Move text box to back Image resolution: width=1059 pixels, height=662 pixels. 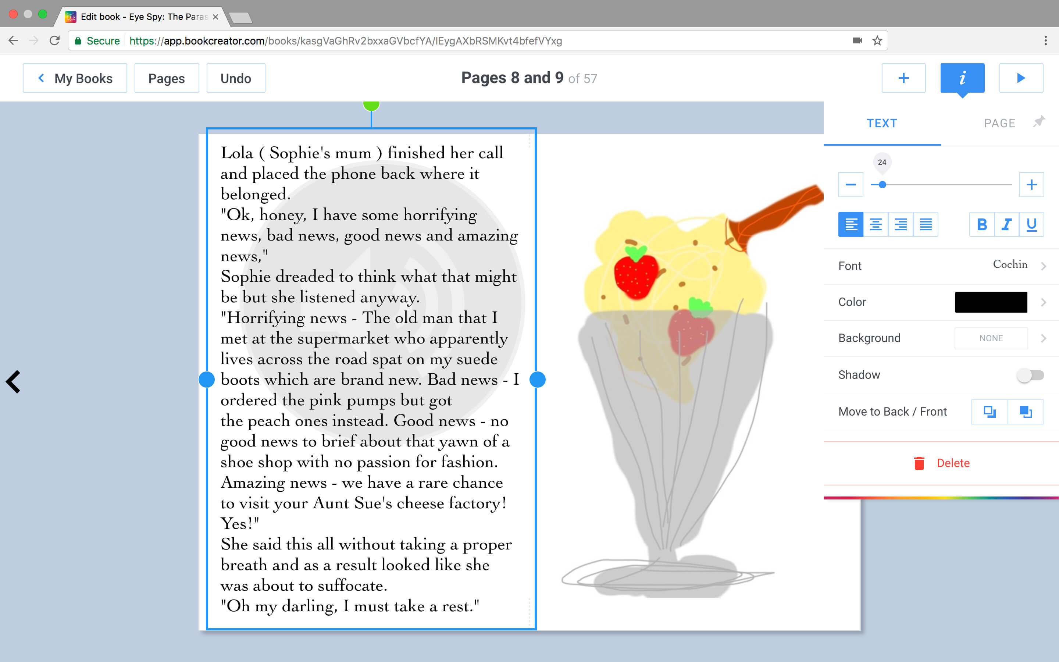tap(989, 412)
